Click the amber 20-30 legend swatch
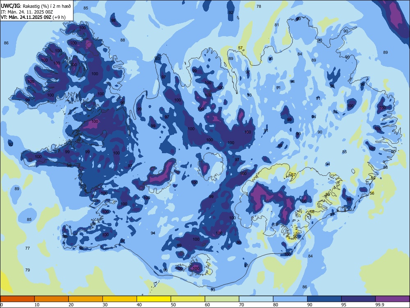The image size is (410, 308). click(86, 299)
